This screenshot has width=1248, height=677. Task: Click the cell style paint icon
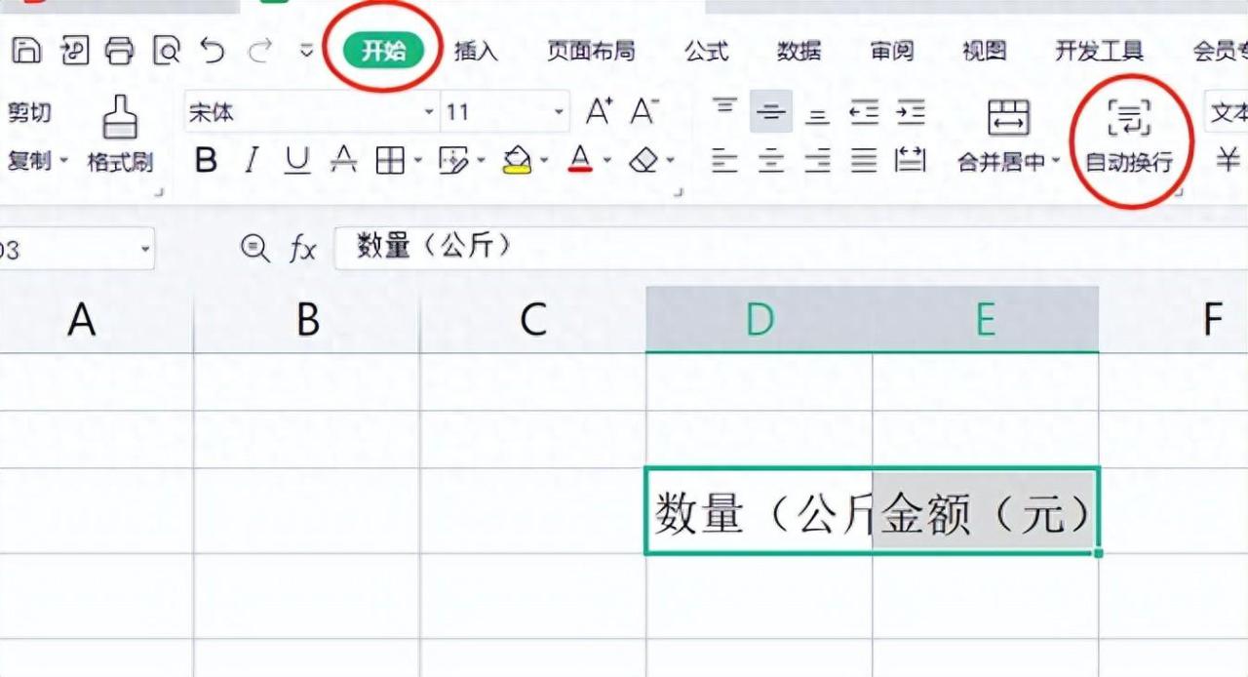point(452,160)
